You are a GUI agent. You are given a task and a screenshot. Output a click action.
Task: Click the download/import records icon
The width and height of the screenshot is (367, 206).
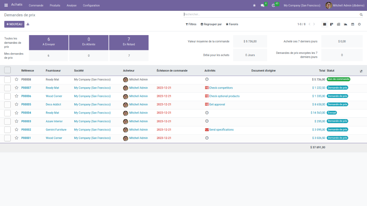tap(28, 24)
